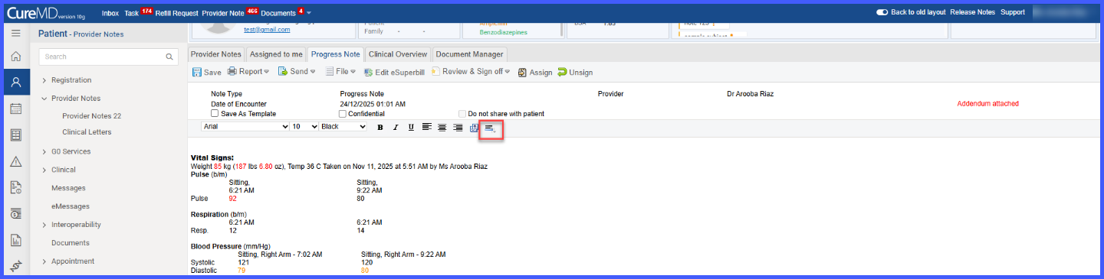Collapse the Provider Notes tree node
Screen dimensions: 1104x279
[44, 99]
